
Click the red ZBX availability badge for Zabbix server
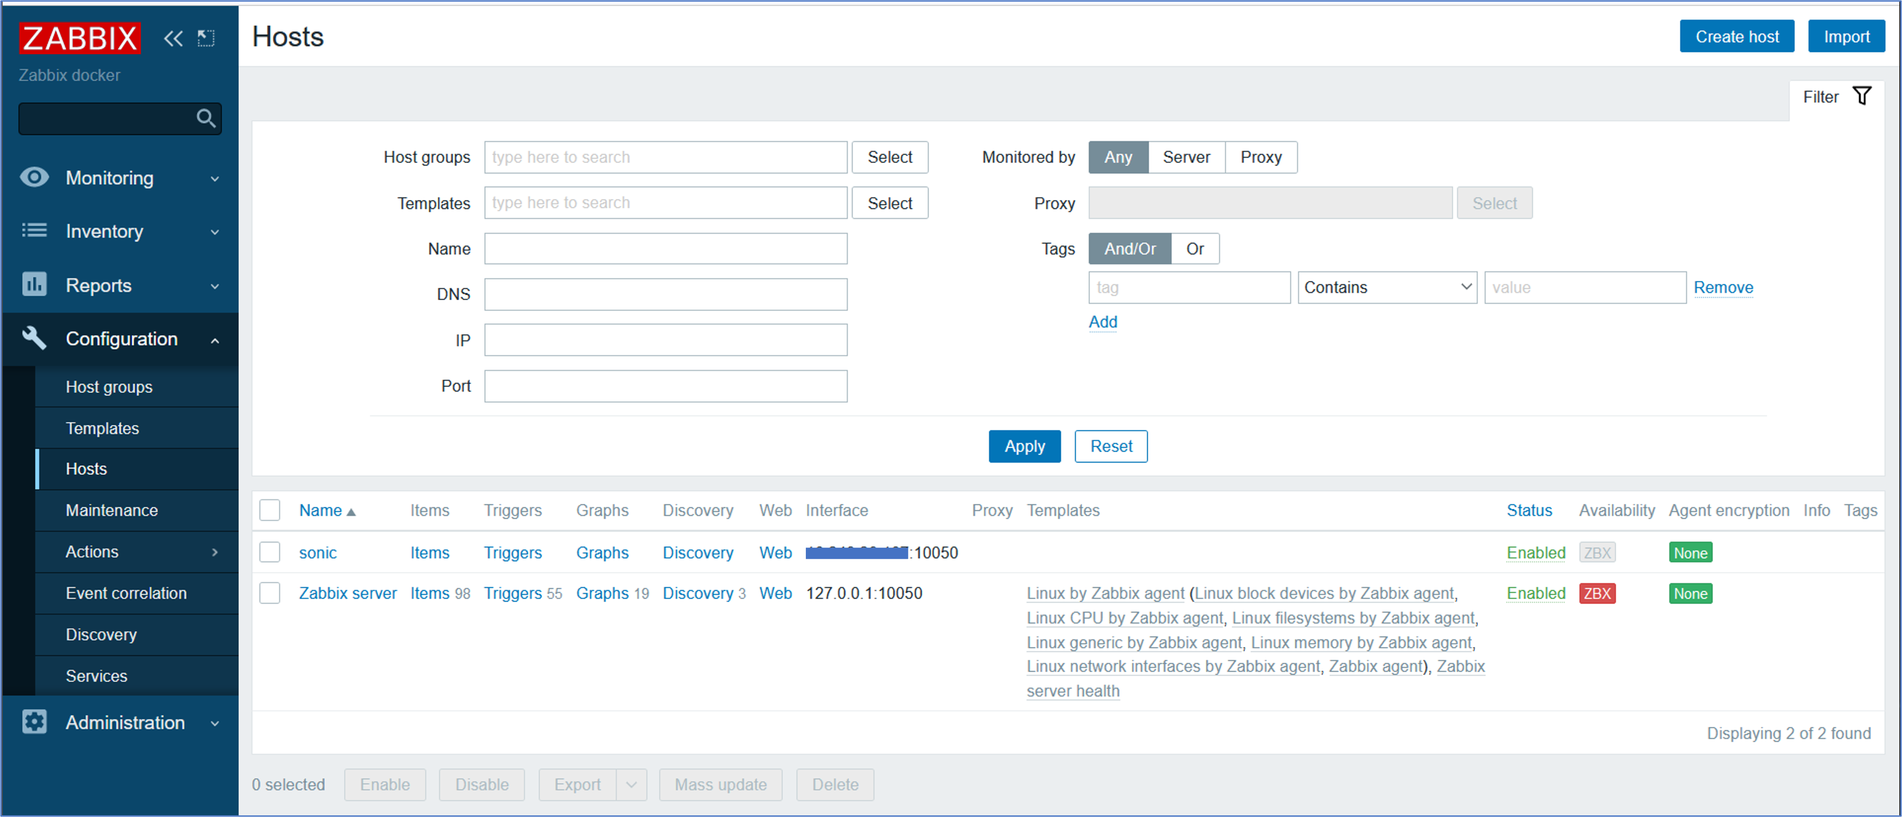click(x=1597, y=593)
